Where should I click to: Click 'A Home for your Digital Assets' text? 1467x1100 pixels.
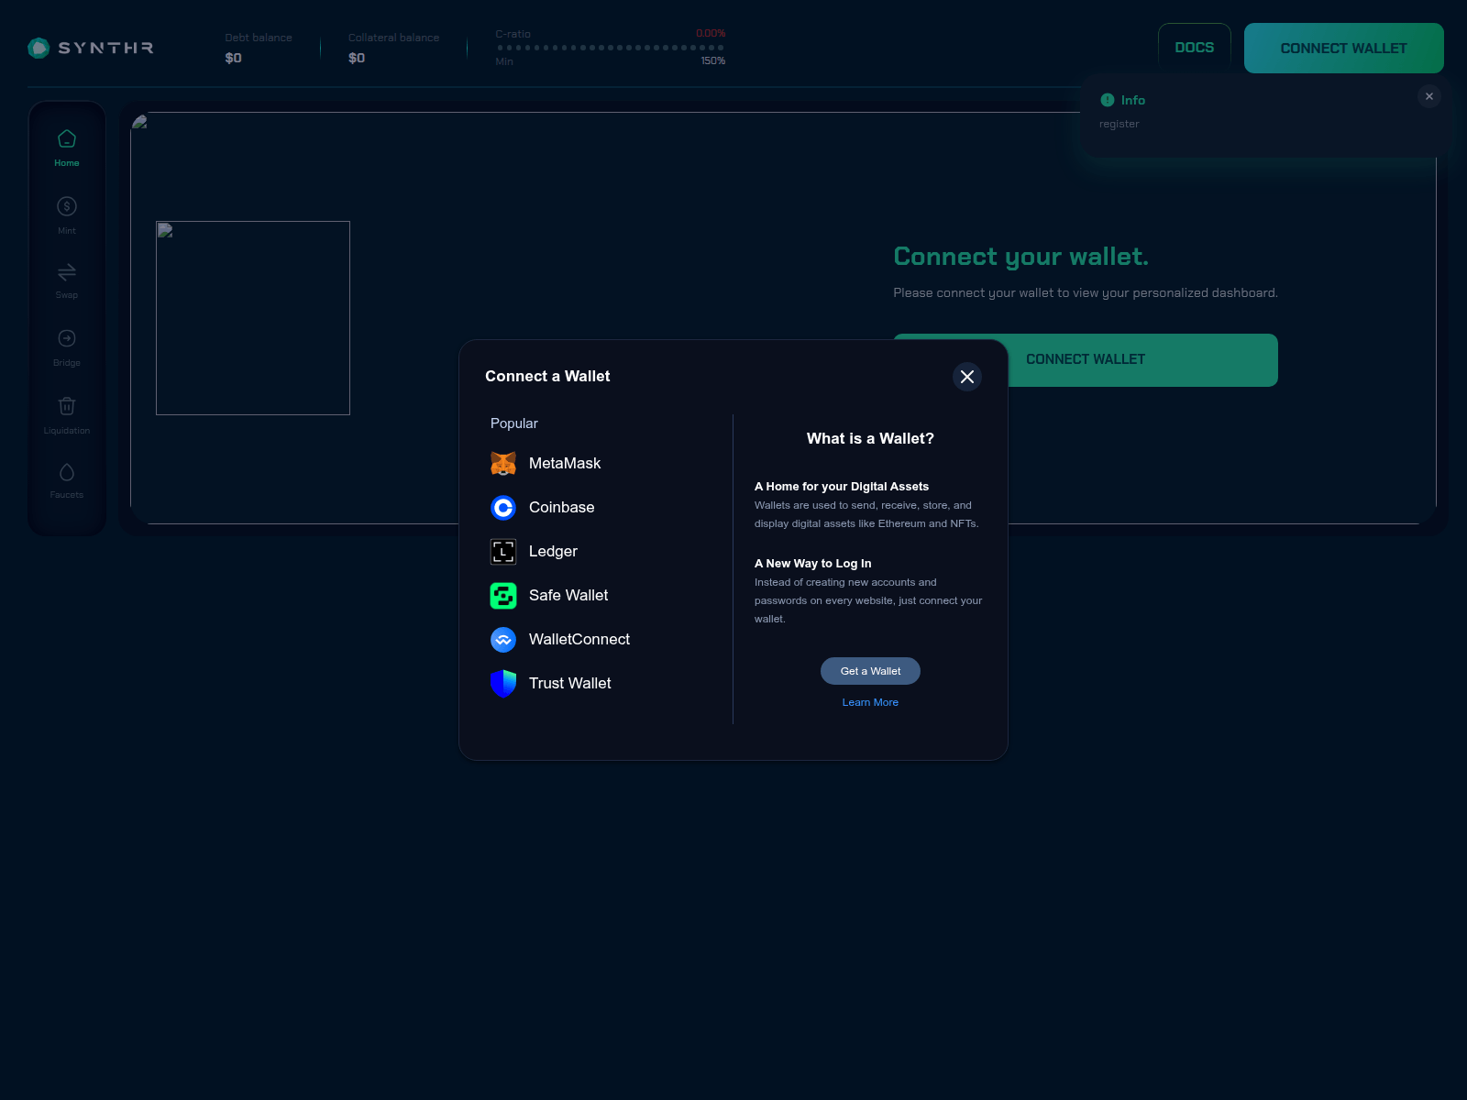click(x=842, y=487)
